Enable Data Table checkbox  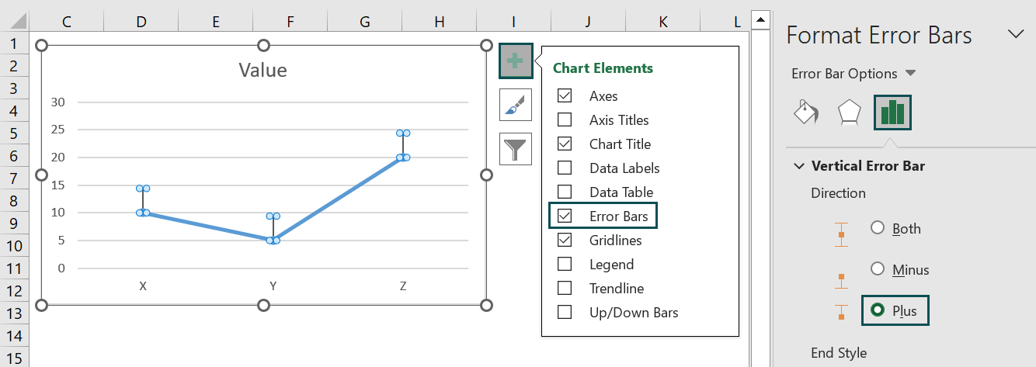tap(565, 192)
